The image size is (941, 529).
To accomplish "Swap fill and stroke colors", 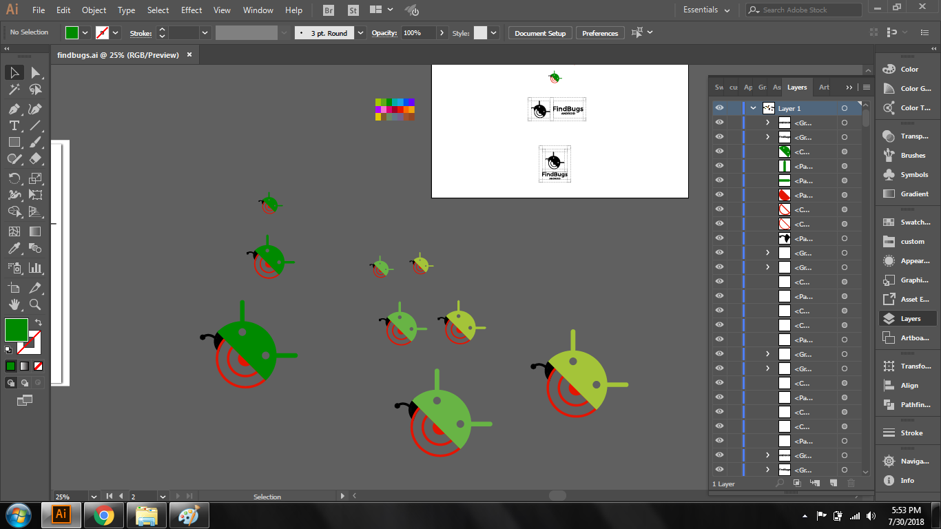I will 39,322.
